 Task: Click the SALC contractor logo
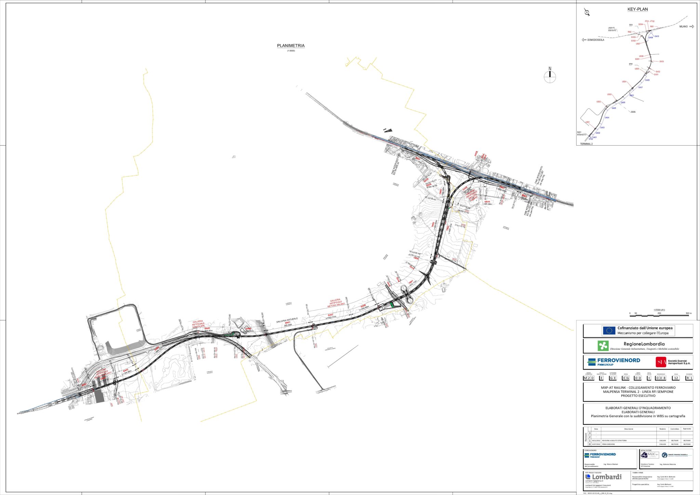tap(650, 455)
